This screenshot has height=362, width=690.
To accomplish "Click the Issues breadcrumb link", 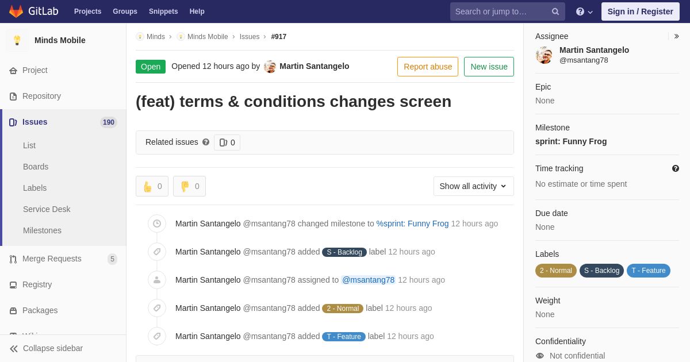I will pyautogui.click(x=250, y=37).
